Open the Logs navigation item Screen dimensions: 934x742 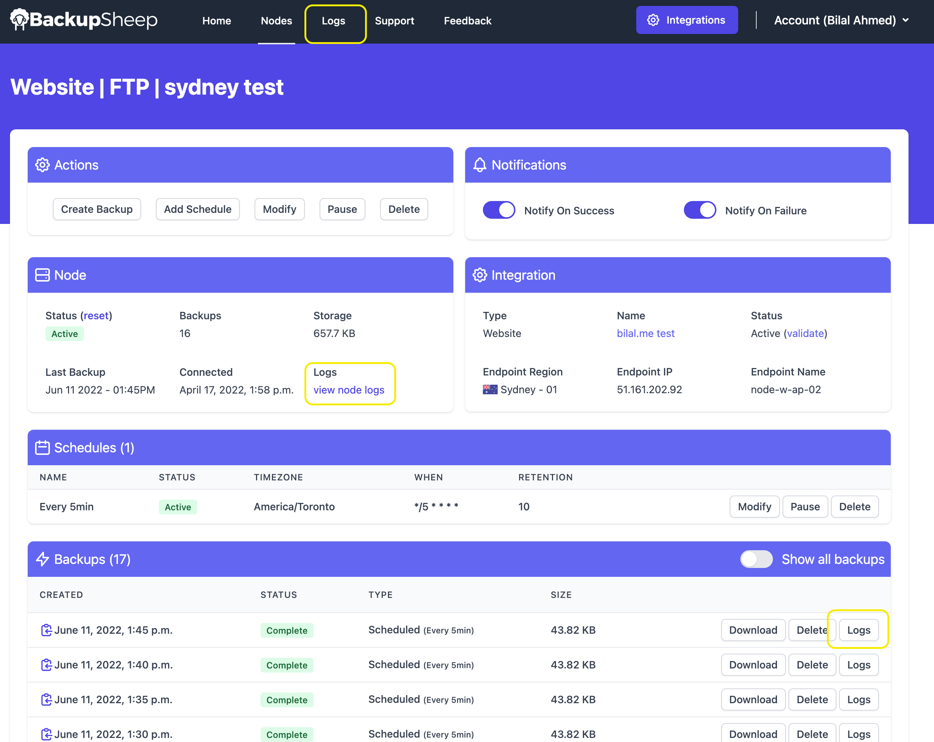[x=333, y=20]
